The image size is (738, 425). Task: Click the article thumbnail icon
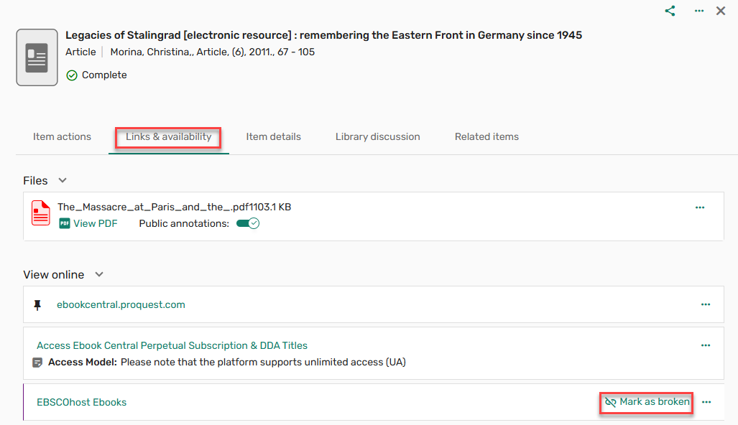(37, 57)
